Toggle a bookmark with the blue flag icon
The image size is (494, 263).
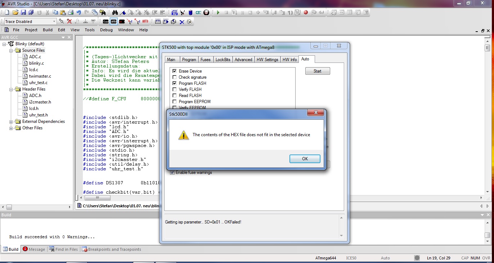pyautogui.click(x=123, y=13)
